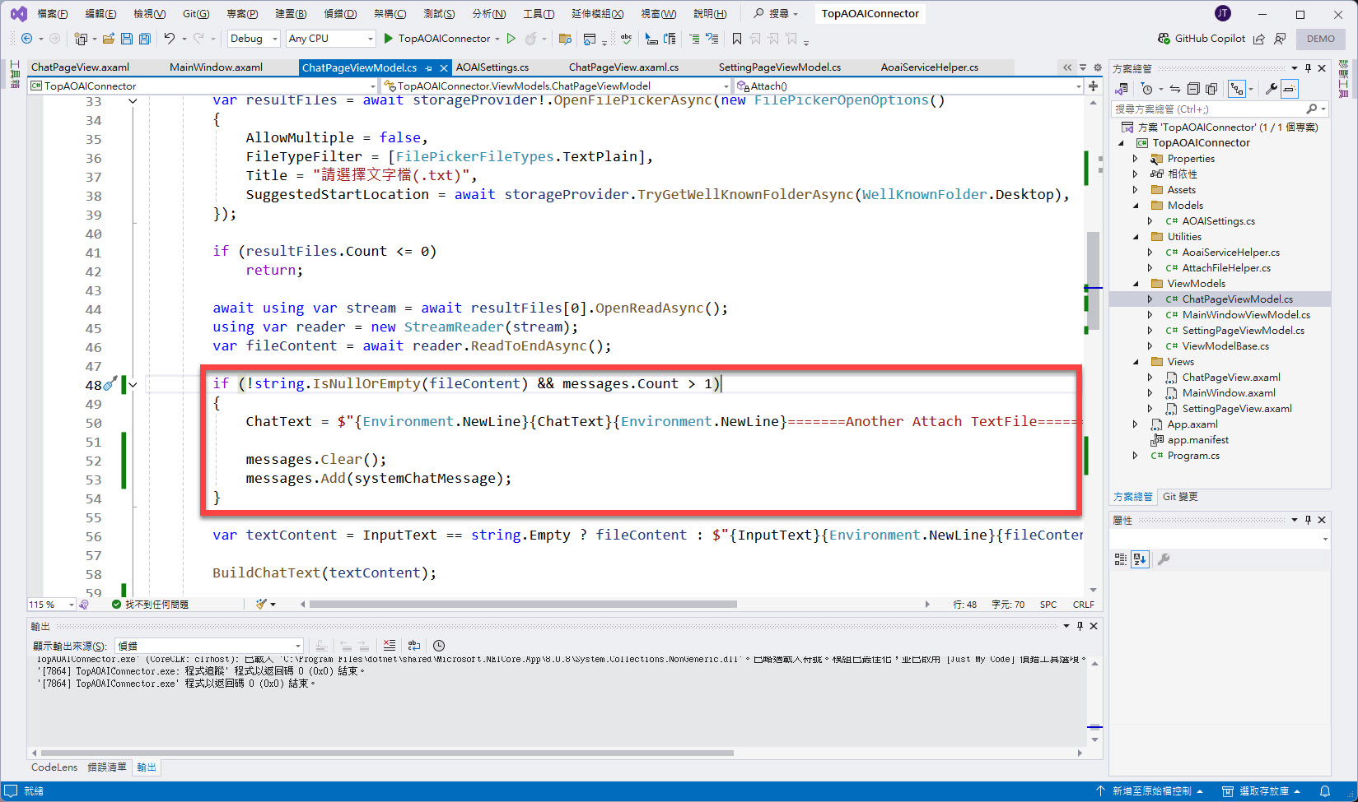This screenshot has width=1358, height=802.
Task: Click the Categorized icon in Properties panel
Action: 1121,559
